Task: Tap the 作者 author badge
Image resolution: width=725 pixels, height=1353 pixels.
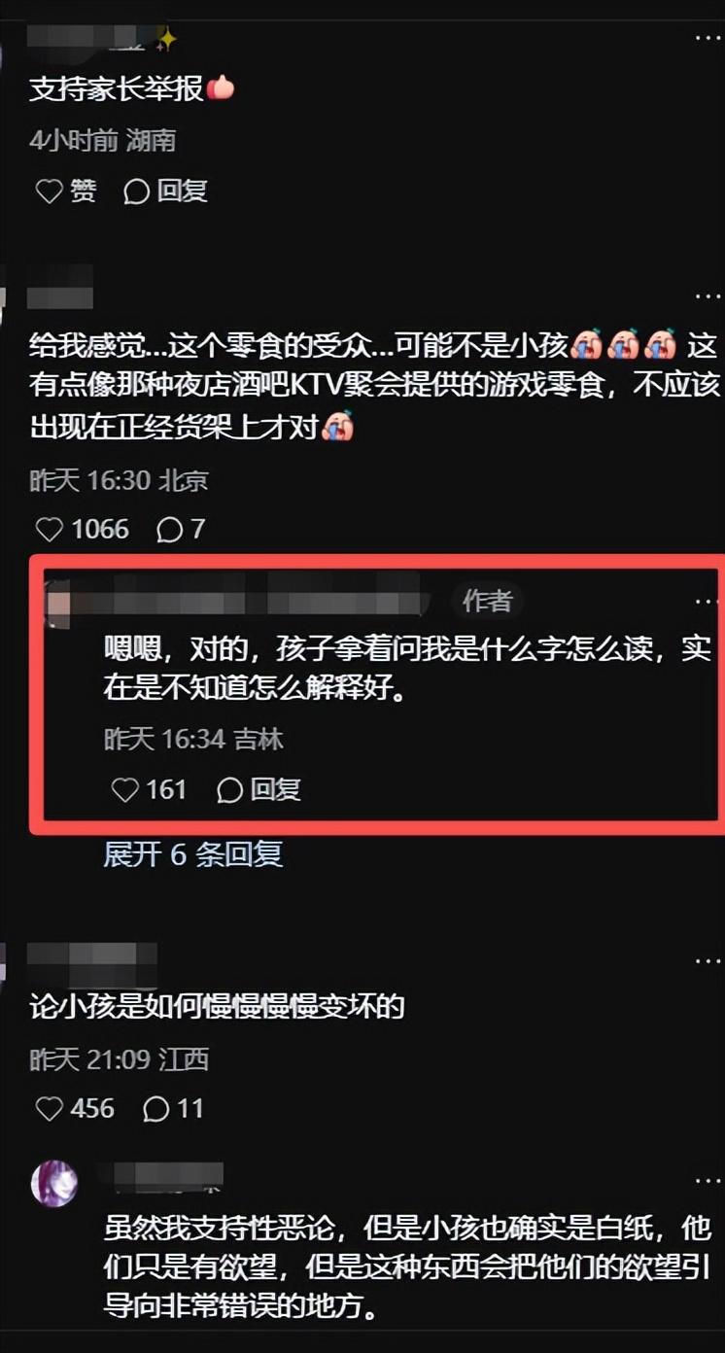Action: pos(487,602)
